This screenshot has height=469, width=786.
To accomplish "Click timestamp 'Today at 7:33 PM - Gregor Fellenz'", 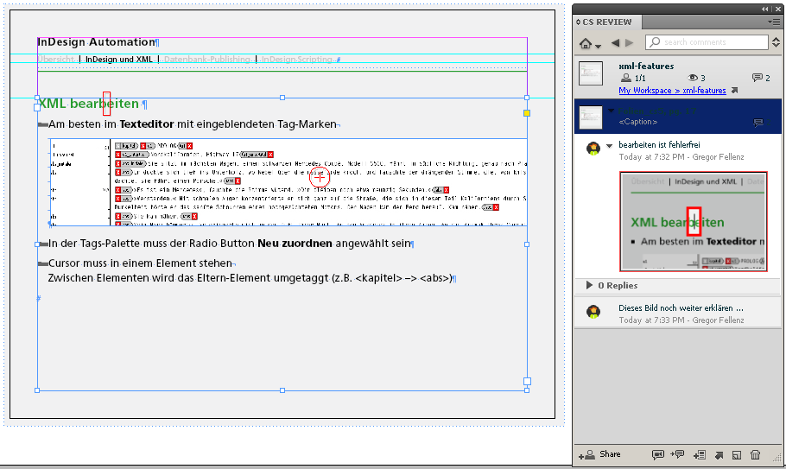I will click(x=681, y=320).
